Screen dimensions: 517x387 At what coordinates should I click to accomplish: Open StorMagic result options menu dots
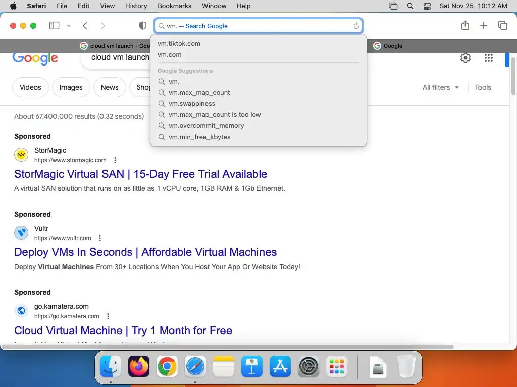pyautogui.click(x=115, y=160)
